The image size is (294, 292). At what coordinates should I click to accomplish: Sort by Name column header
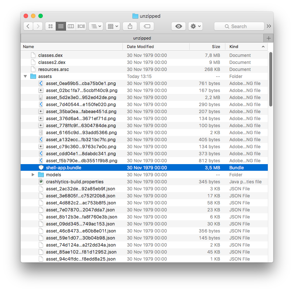tap(72, 47)
